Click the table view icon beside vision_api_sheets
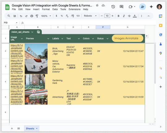 38,32
